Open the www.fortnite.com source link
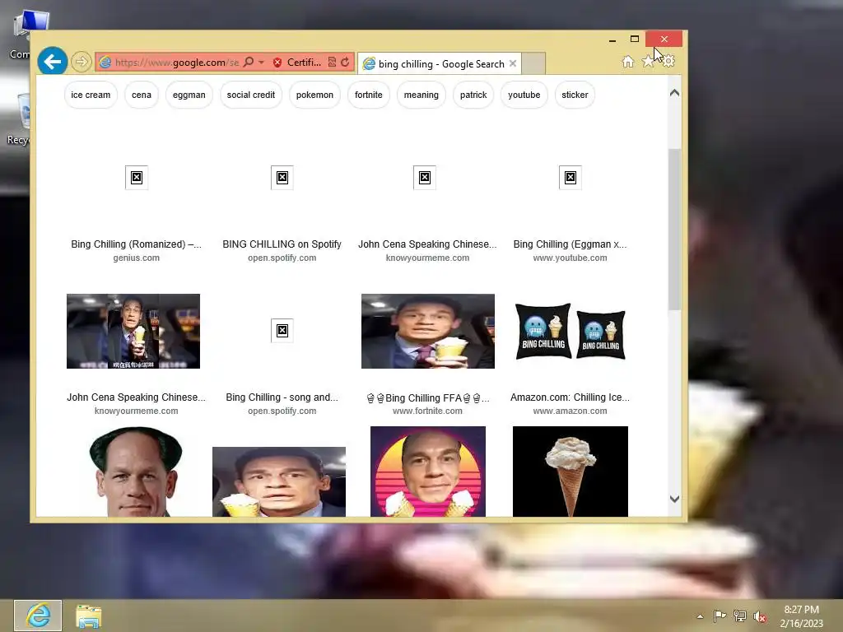 (427, 411)
